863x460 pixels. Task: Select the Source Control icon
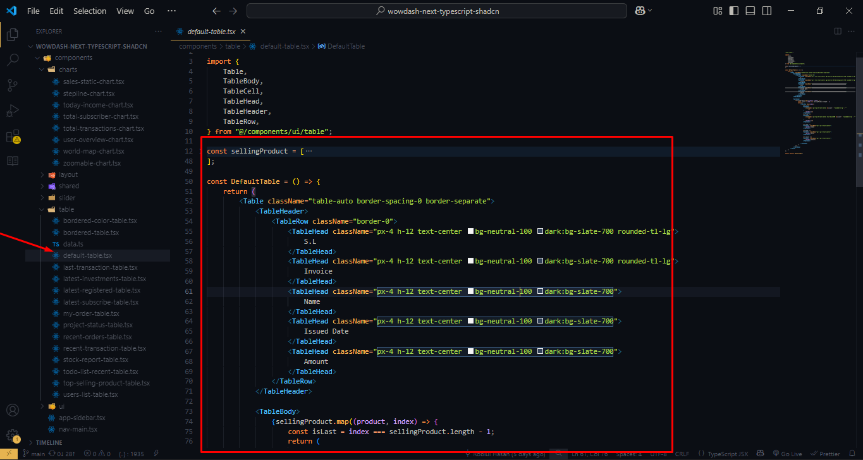pos(13,85)
